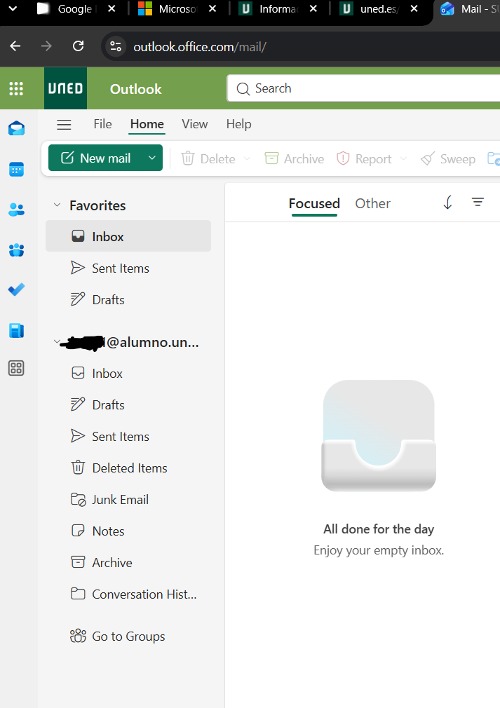Click the UNED logo
This screenshot has width=500, height=708.
coord(65,88)
